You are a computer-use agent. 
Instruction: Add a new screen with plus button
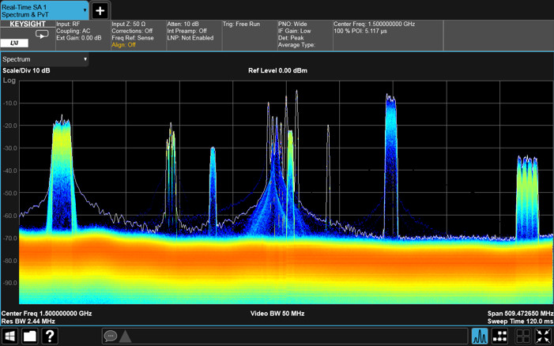100,10
